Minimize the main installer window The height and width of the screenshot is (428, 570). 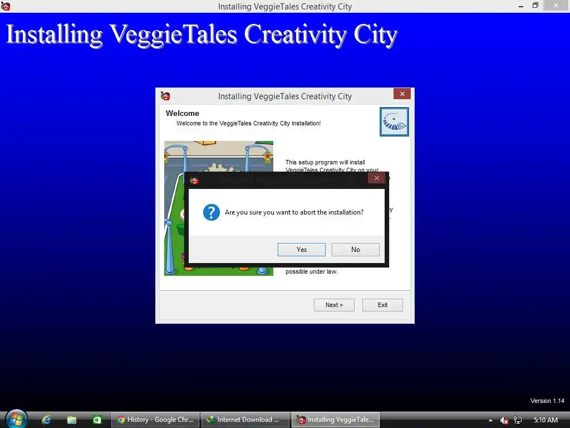(x=521, y=6)
